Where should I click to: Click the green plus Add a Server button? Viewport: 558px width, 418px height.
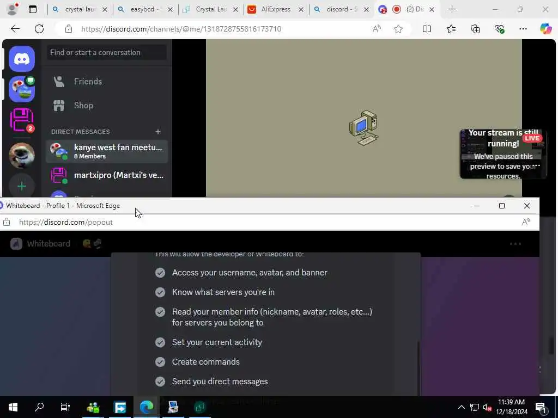(x=22, y=186)
